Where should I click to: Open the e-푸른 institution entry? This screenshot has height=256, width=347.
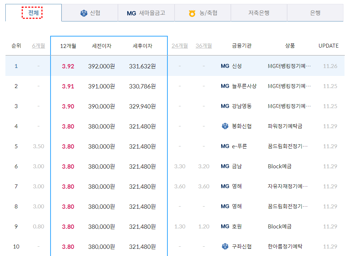(x=239, y=146)
